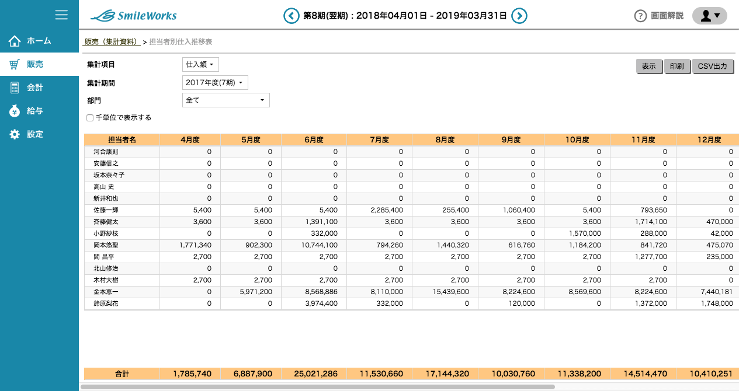Click the 印刷 button
The width and height of the screenshot is (739, 391).
[x=677, y=67]
